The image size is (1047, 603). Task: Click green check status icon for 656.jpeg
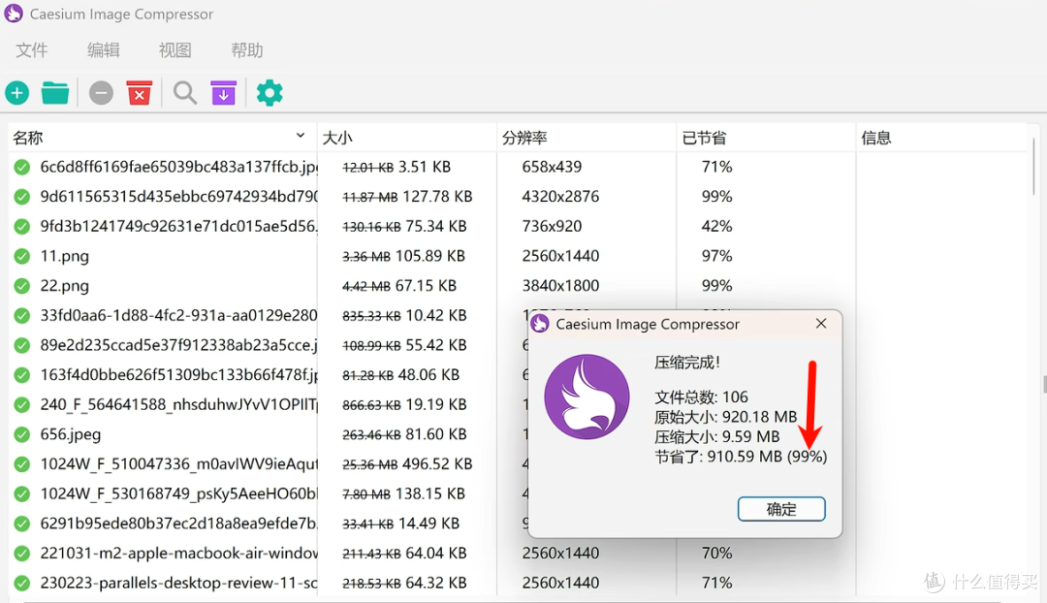[22, 434]
